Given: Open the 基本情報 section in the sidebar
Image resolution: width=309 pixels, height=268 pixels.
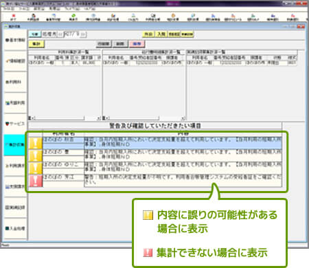Looking at the screenshot, I should (x=15, y=40).
